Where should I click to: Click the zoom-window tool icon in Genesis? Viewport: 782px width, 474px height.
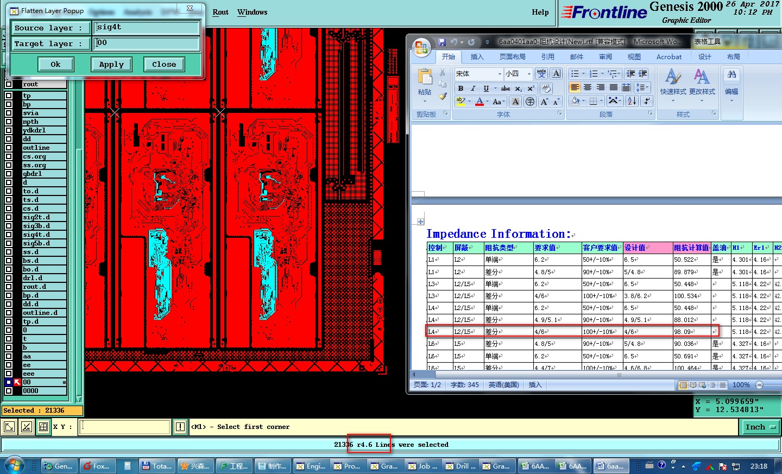click(x=9, y=427)
